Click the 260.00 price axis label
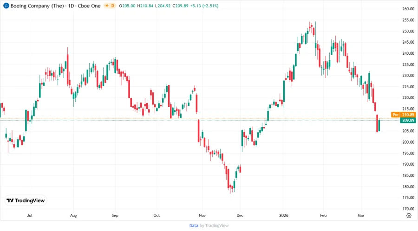418x231 pixels. click(x=408, y=9)
